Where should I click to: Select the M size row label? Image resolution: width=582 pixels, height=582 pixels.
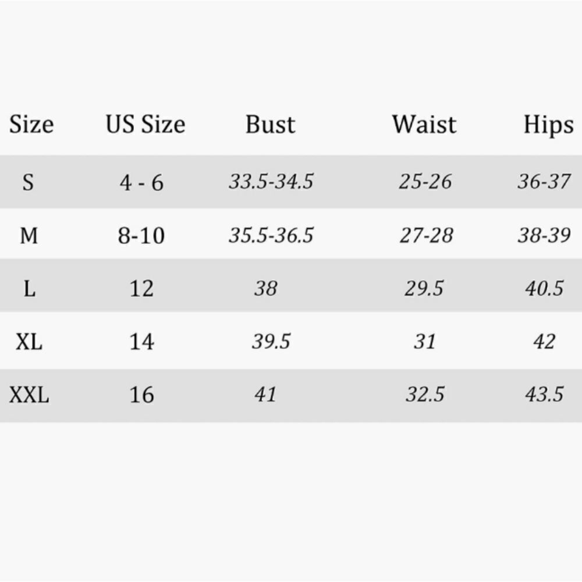pyautogui.click(x=29, y=236)
